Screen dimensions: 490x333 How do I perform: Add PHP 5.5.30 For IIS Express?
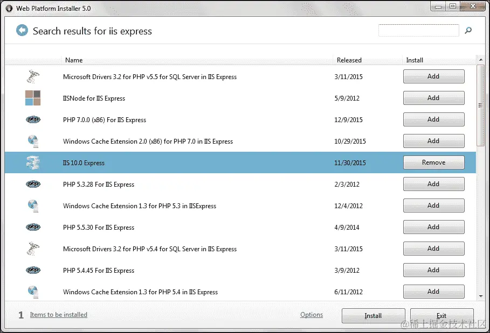[433, 227]
